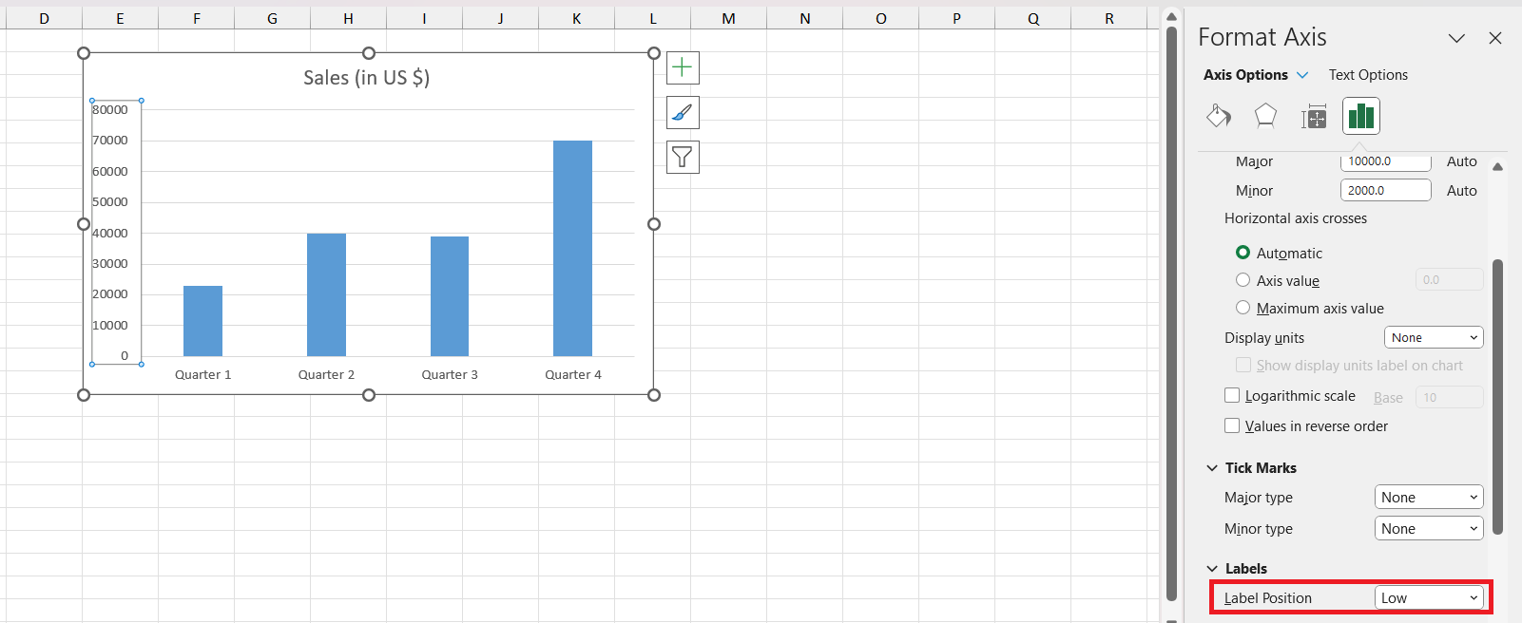Click the chart's bottom-center resize handle
This screenshot has width=1522, height=623.
coord(369,395)
